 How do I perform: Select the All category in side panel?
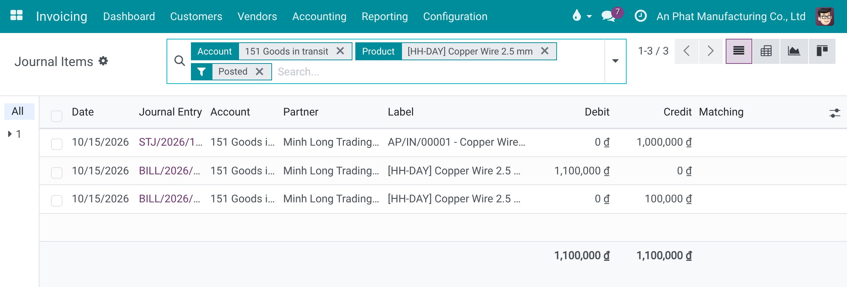tap(19, 111)
